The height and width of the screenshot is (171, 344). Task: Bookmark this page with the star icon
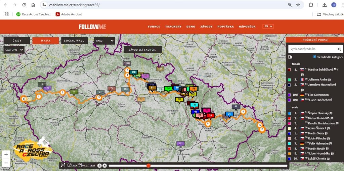pyautogui.click(x=298, y=5)
